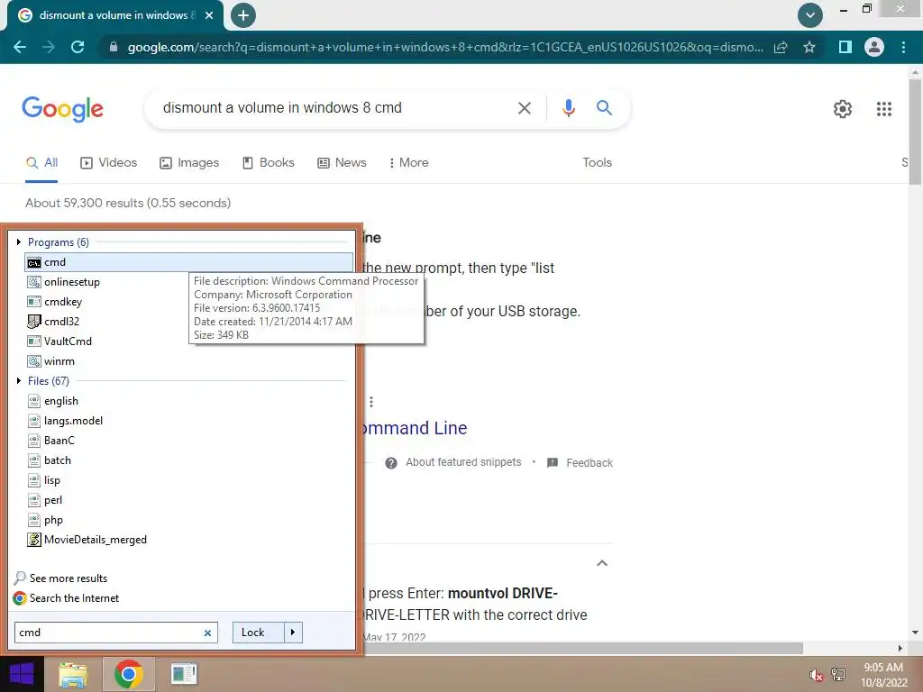Open cmdl32 program result
The image size is (923, 692).
[x=53, y=322]
